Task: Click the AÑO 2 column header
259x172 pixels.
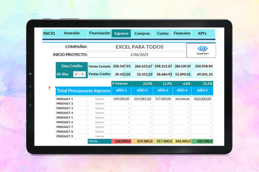Action: click(142, 91)
